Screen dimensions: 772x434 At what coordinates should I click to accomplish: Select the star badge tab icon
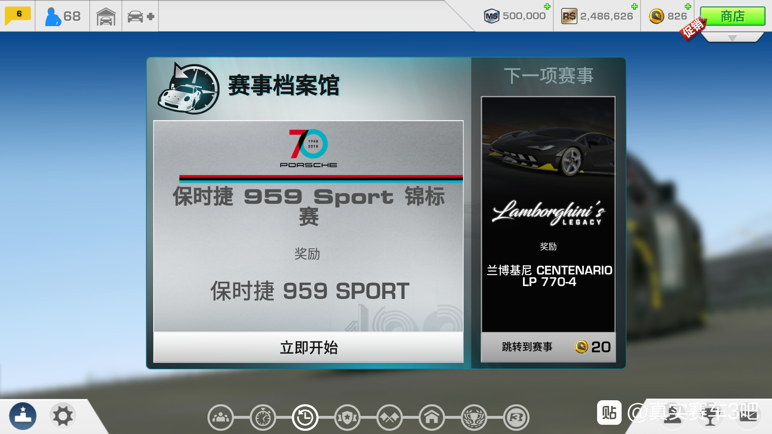347,418
